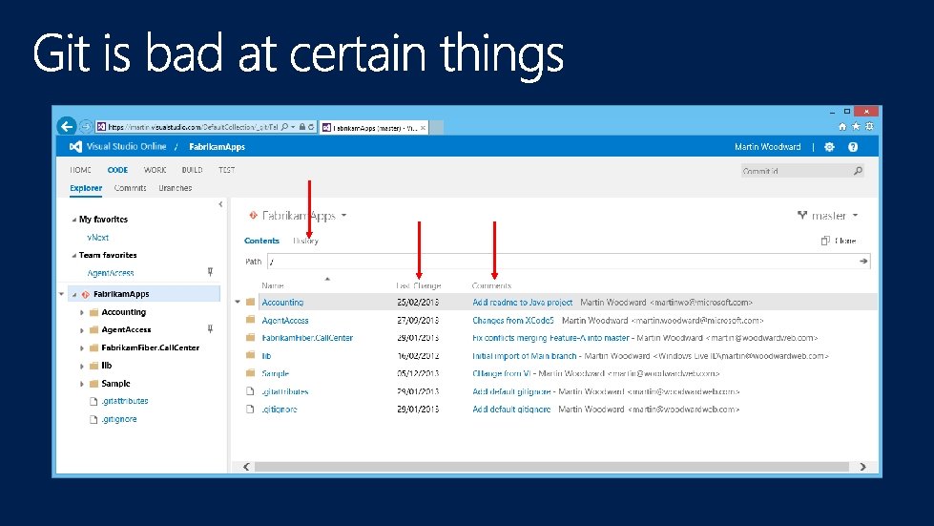Expand Accounting folder in tree
This screenshot has width=934, height=526.
(x=82, y=312)
